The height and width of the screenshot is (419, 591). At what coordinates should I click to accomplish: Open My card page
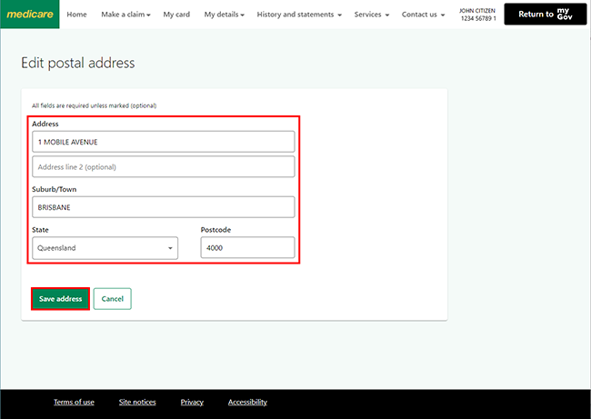click(x=176, y=15)
